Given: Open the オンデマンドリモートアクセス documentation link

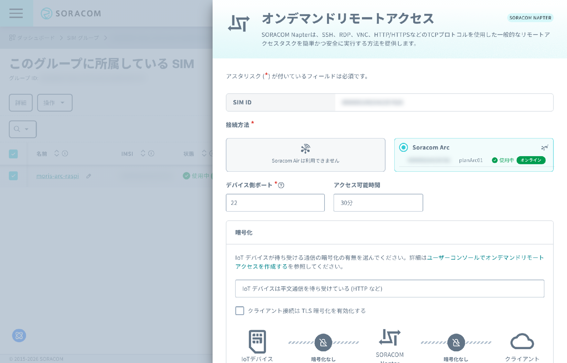Looking at the screenshot, I should click(389, 262).
